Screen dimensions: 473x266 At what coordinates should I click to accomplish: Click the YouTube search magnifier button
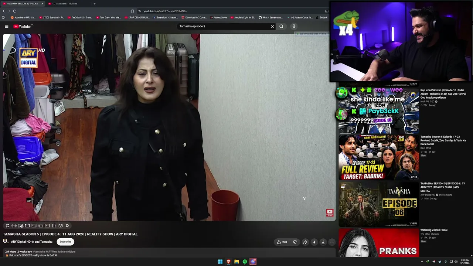281,26
